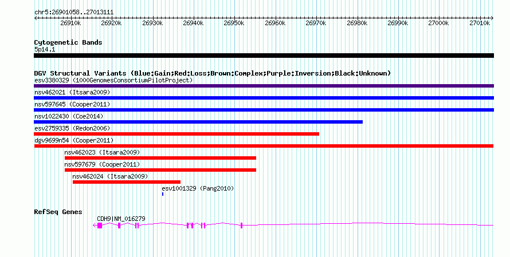Select the largest CDH9 exon block at the gene's arrow end
The width and height of the screenshot is (510, 257).
[100, 226]
